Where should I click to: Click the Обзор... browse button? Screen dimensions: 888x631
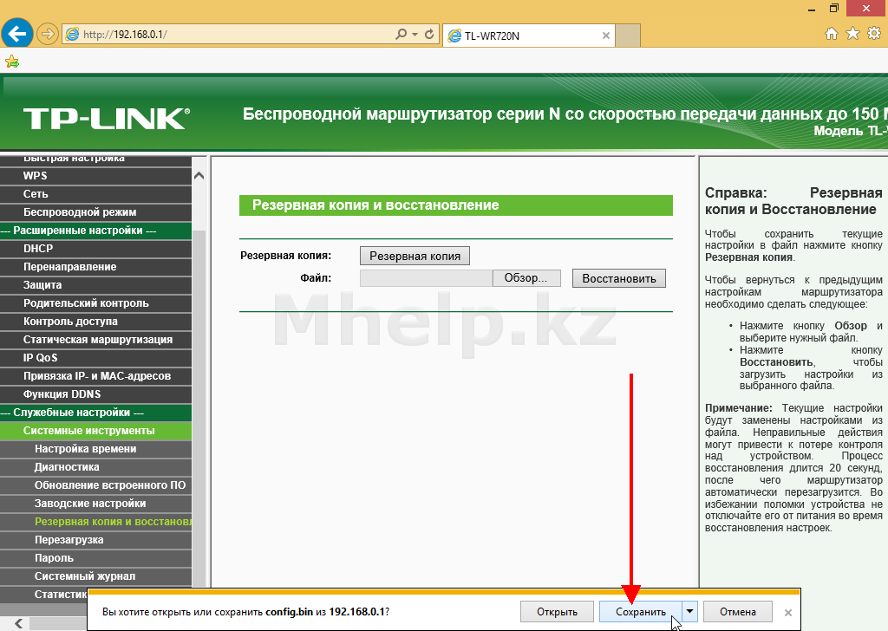[526, 278]
